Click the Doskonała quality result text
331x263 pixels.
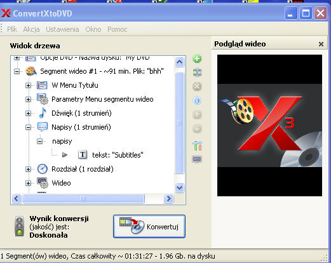coord(48,235)
